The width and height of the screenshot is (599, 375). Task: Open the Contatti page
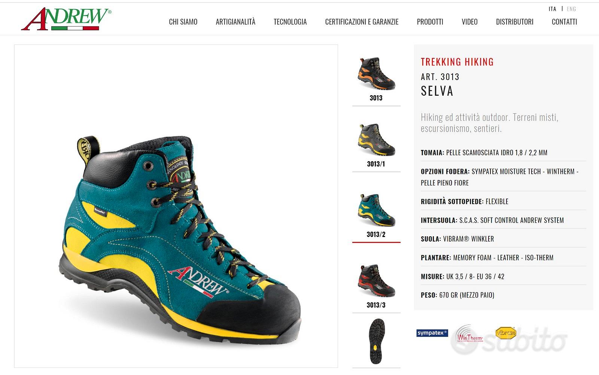pos(565,22)
